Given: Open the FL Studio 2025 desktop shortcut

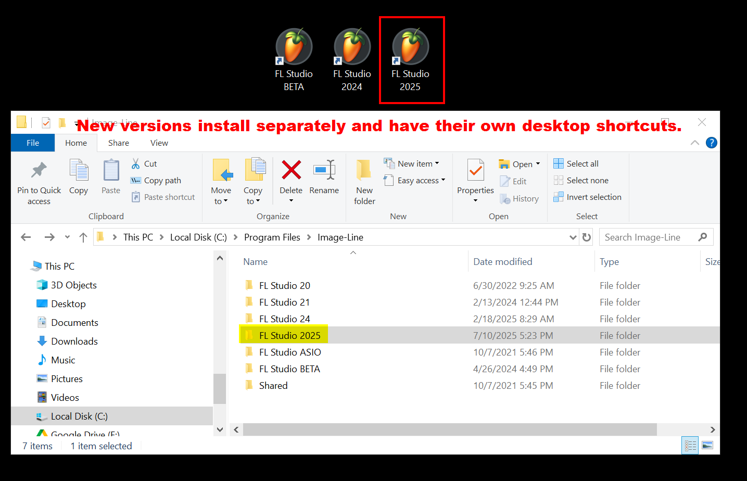Looking at the screenshot, I should click(x=410, y=60).
